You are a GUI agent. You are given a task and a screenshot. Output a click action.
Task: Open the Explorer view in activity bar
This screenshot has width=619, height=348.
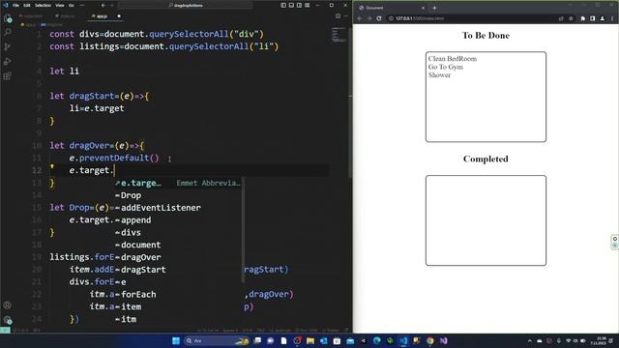(x=7, y=18)
